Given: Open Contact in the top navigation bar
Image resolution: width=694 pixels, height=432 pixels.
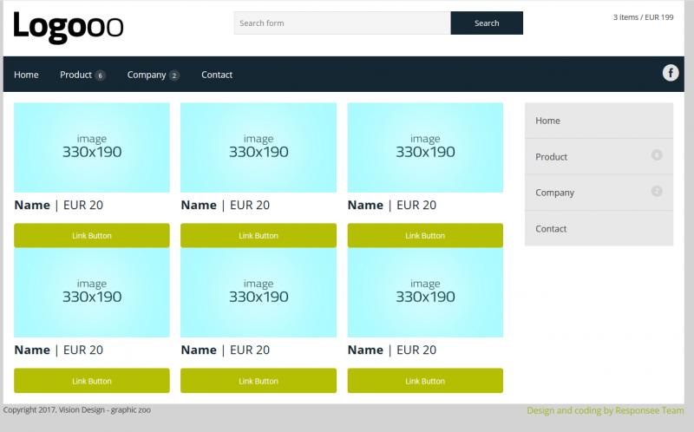Looking at the screenshot, I should 217,75.
